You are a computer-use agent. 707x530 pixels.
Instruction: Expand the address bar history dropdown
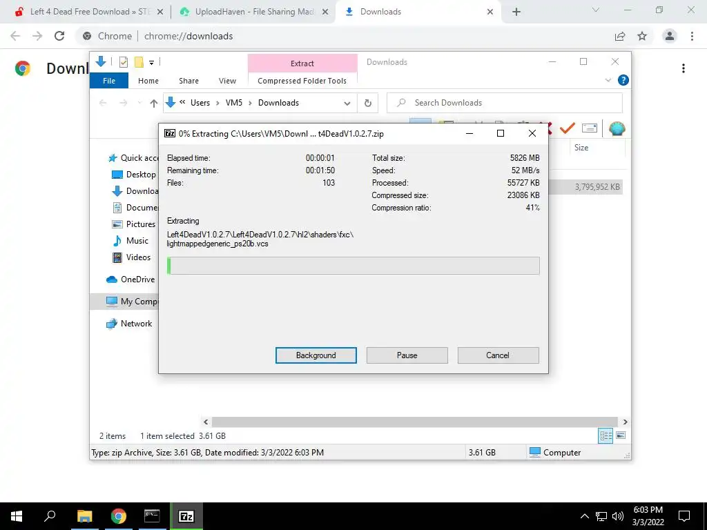pos(347,104)
